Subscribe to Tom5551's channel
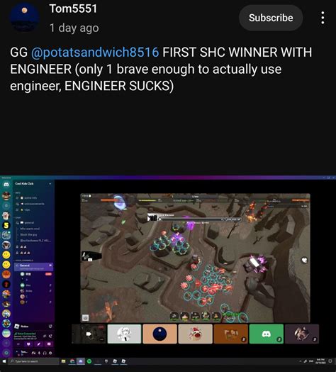Screen dimensions: 336x372 271,18
